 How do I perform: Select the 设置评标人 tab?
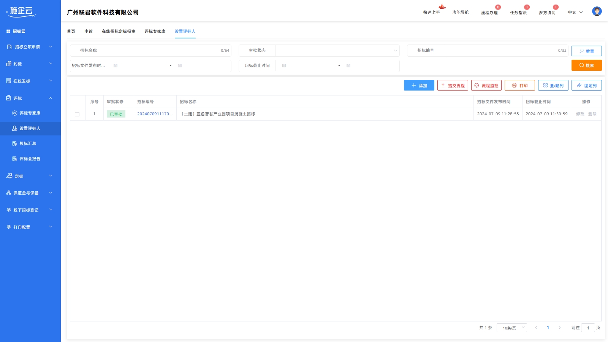(185, 31)
